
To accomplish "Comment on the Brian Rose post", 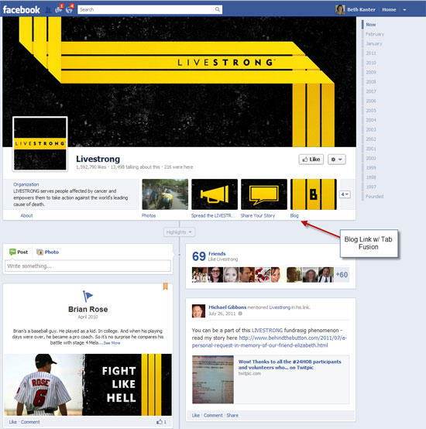I will pyautogui.click(x=30, y=422).
